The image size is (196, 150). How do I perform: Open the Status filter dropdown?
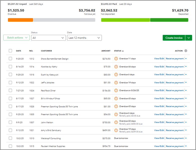point(48,38)
